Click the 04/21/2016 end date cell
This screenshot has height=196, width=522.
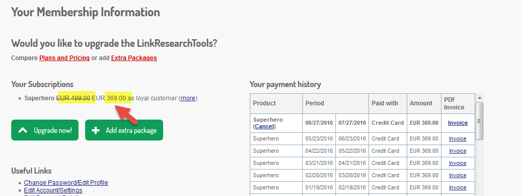[x=352, y=163]
